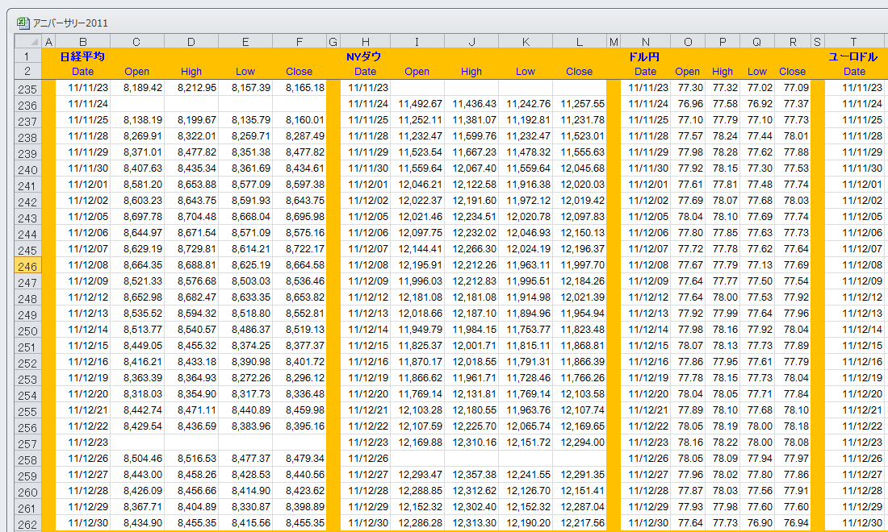This screenshot has height=532, width=888.
Task: Select column header C
Action: [x=136, y=41]
